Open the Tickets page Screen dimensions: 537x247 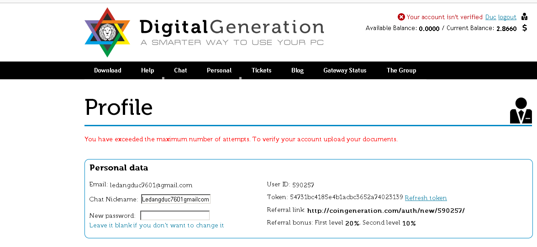[262, 70]
